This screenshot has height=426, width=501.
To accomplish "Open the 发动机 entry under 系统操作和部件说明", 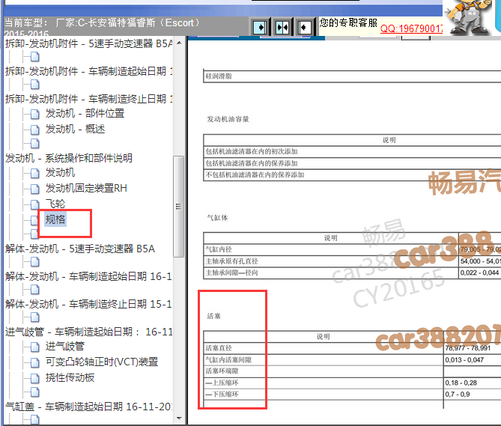I will click(60, 172).
